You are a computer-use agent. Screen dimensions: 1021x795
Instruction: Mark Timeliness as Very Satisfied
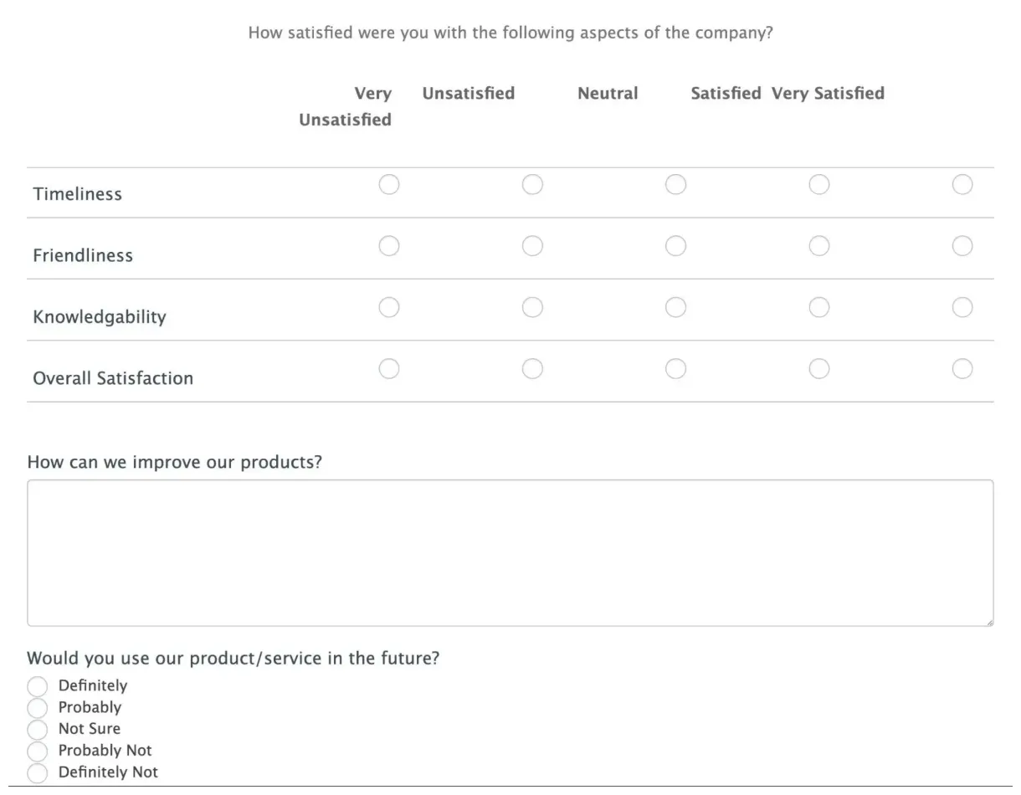[962, 184]
